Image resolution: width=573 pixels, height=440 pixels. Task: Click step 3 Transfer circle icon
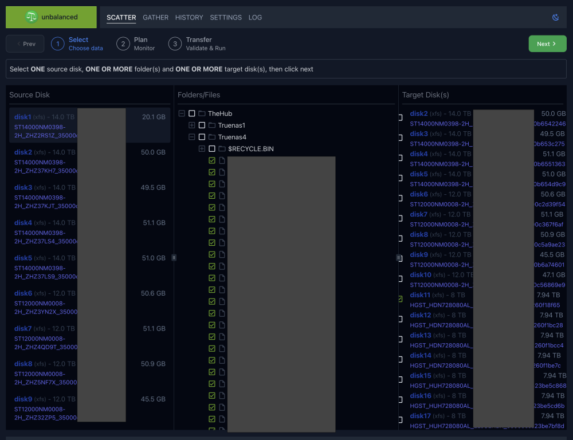click(175, 44)
